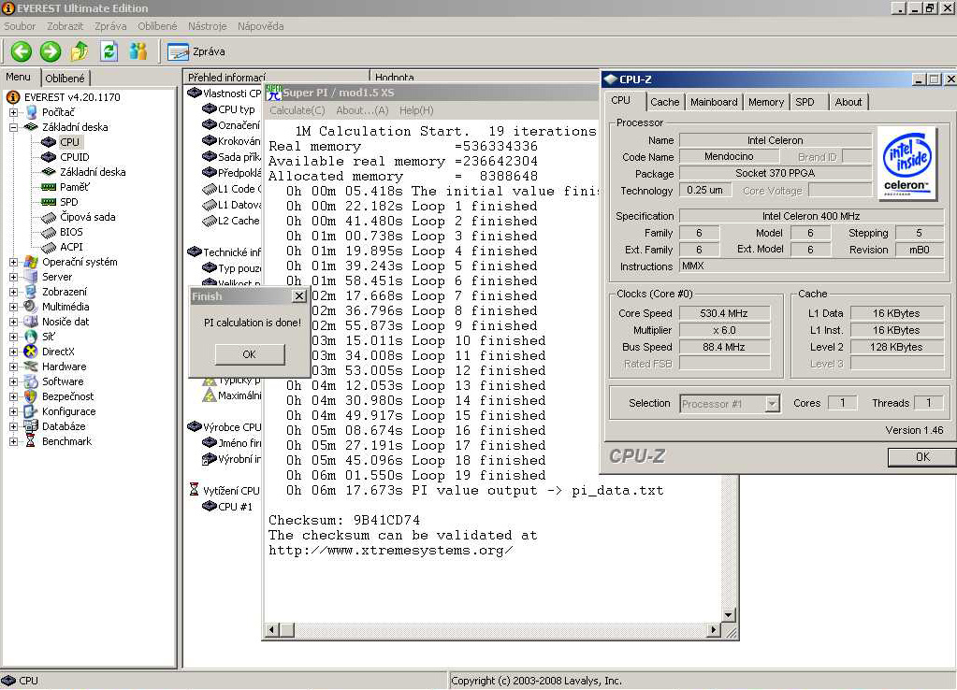Expand the Multimédia tree node
This screenshot has height=690, width=957.
click(13, 307)
